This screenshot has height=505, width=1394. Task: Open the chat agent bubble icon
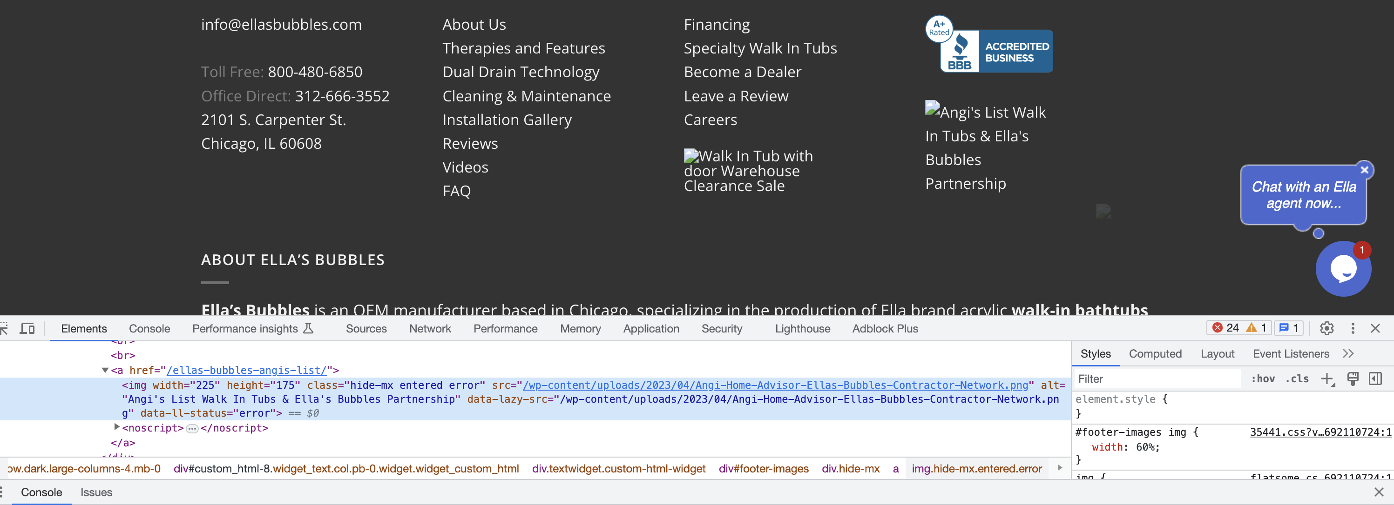(x=1344, y=268)
